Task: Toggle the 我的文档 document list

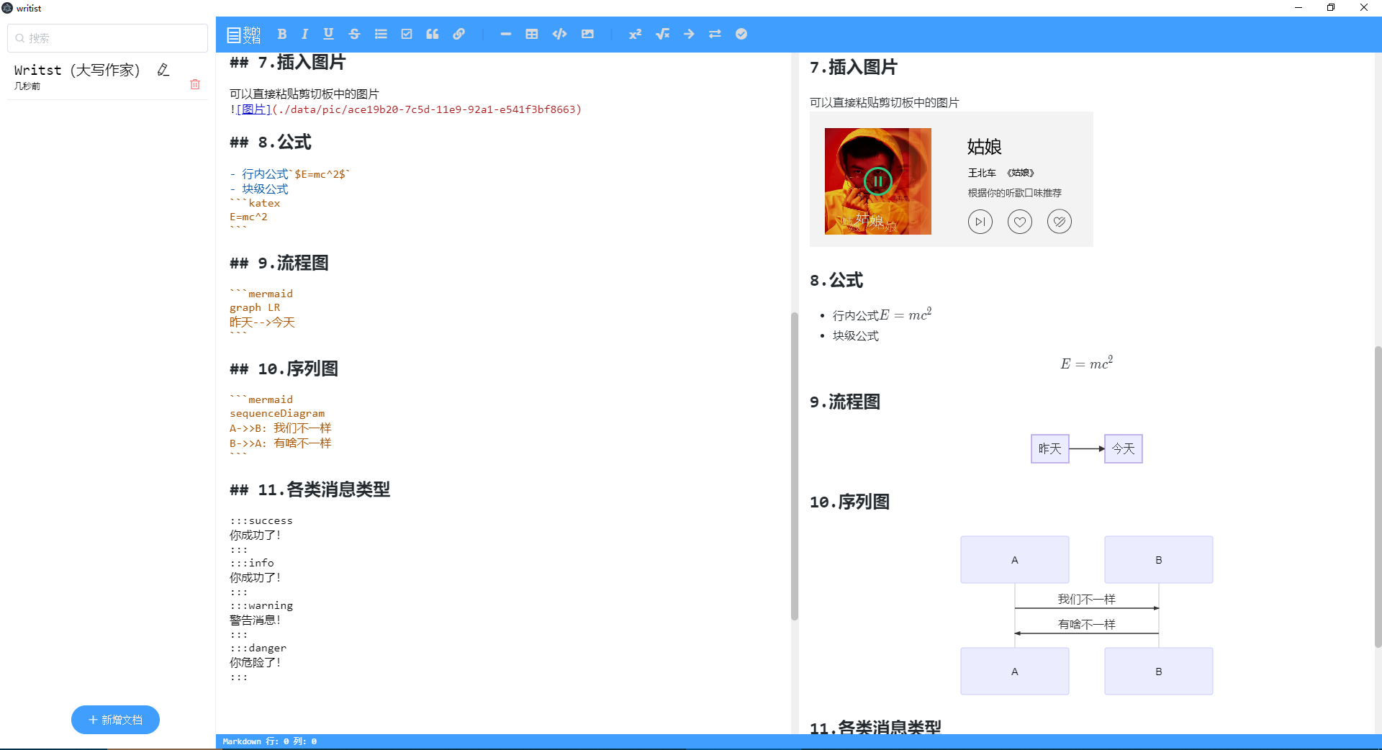Action: (243, 34)
